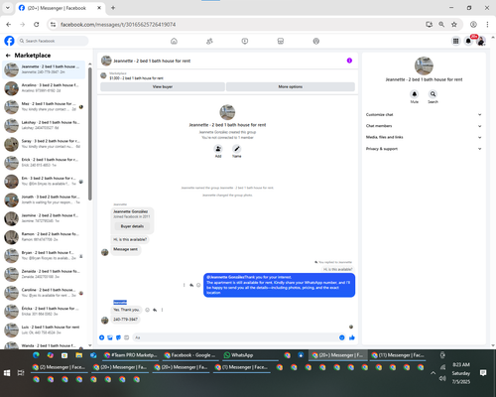
Task: Open more actions plus icon in composer
Action: (x=101, y=337)
